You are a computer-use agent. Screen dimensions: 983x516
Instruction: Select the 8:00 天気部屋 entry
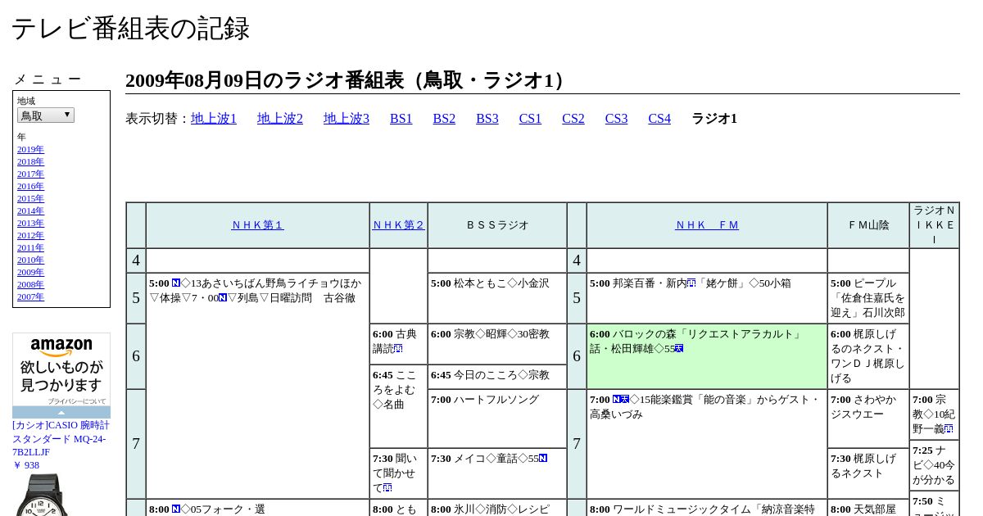pos(868,509)
